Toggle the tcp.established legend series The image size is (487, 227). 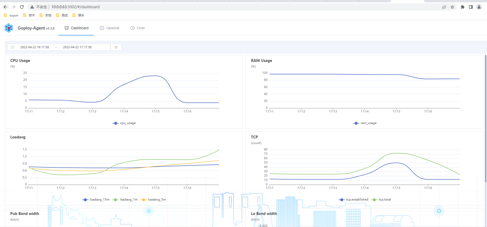click(x=353, y=200)
